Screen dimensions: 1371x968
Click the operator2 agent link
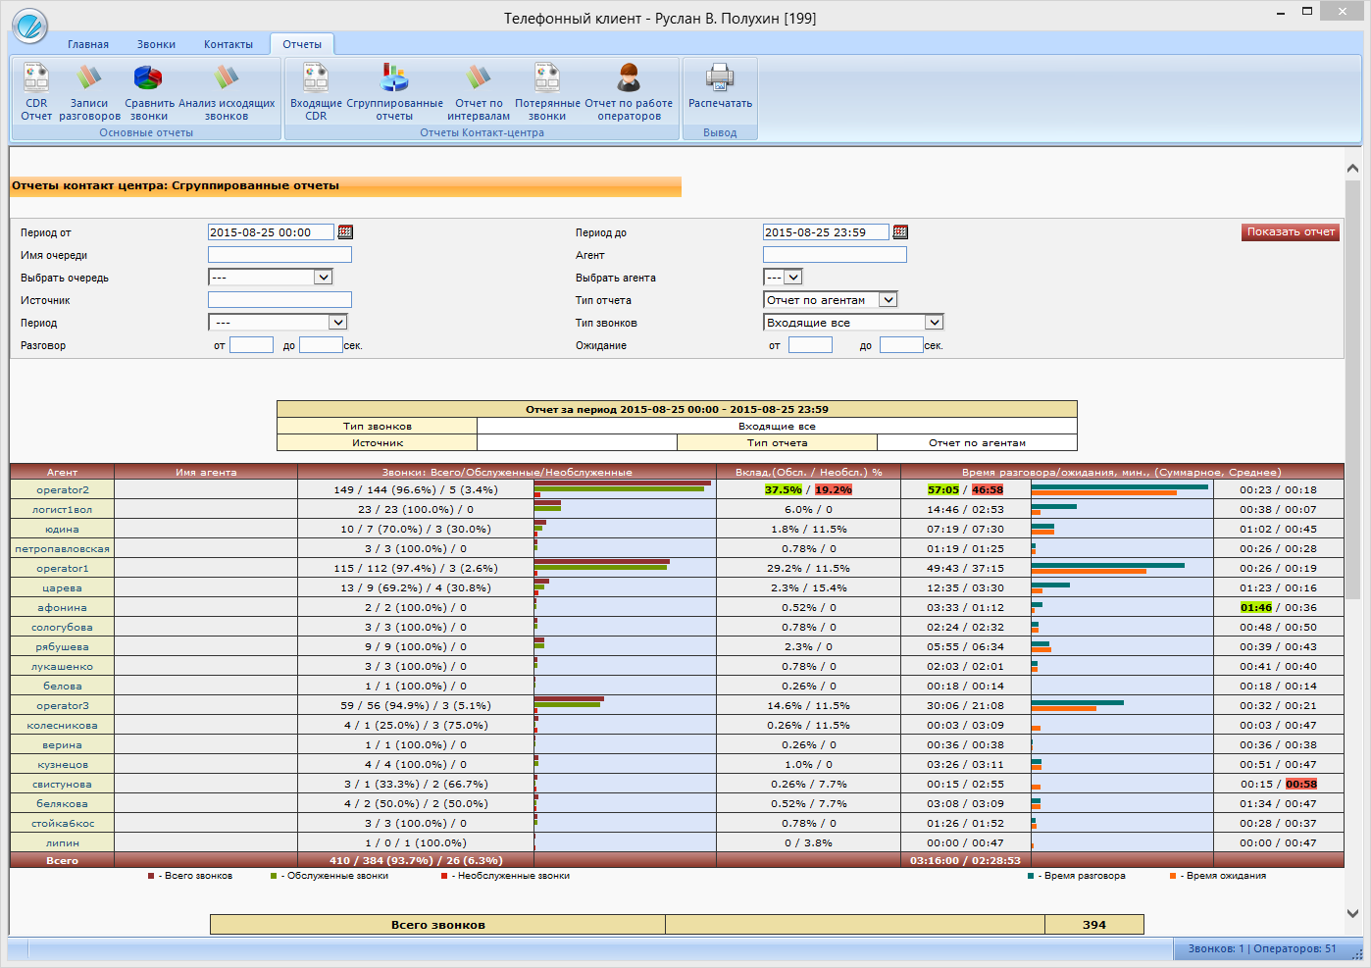(x=63, y=490)
